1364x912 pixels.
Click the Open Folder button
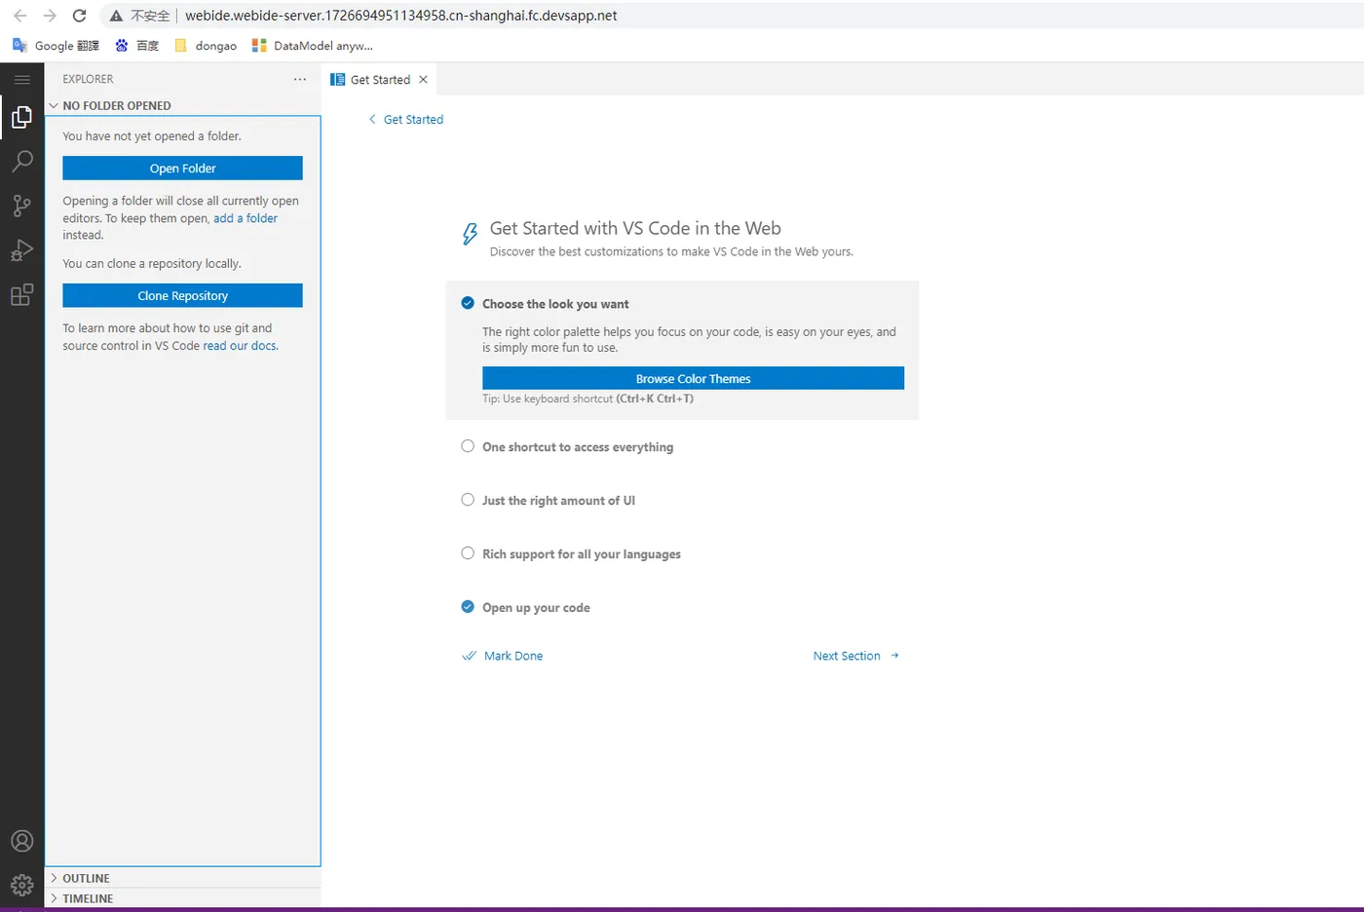point(182,168)
